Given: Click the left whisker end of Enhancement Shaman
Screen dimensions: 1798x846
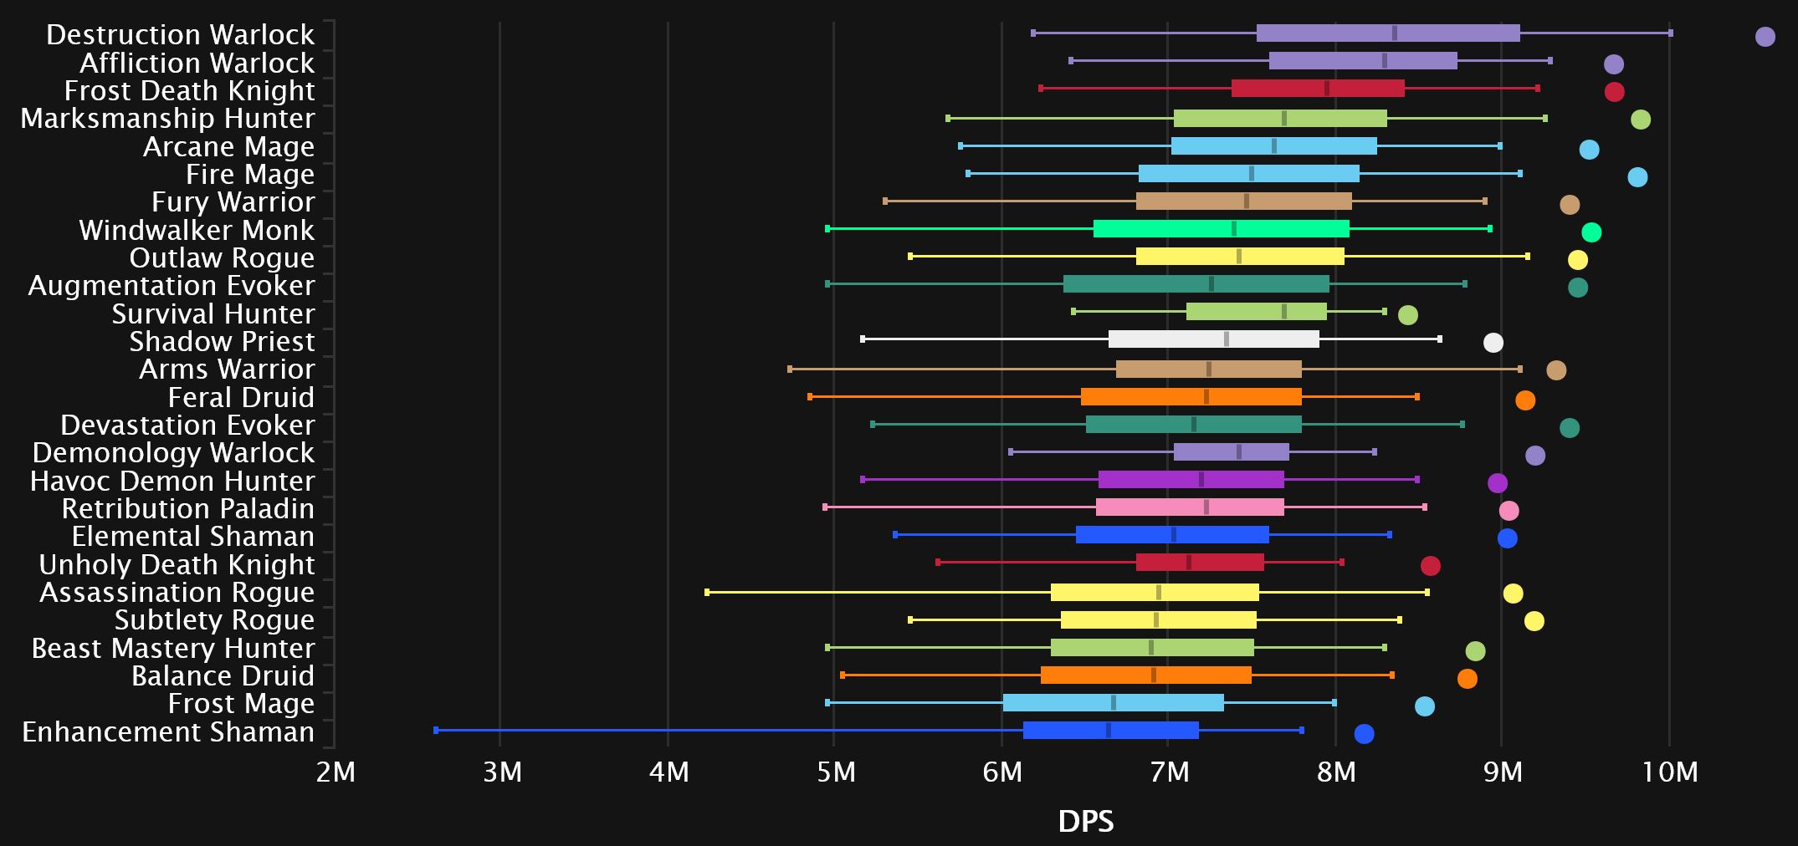Looking at the screenshot, I should (x=436, y=731).
